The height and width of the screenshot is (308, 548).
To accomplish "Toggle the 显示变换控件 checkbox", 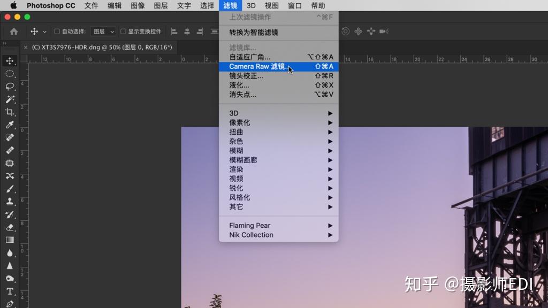I will click(x=123, y=32).
